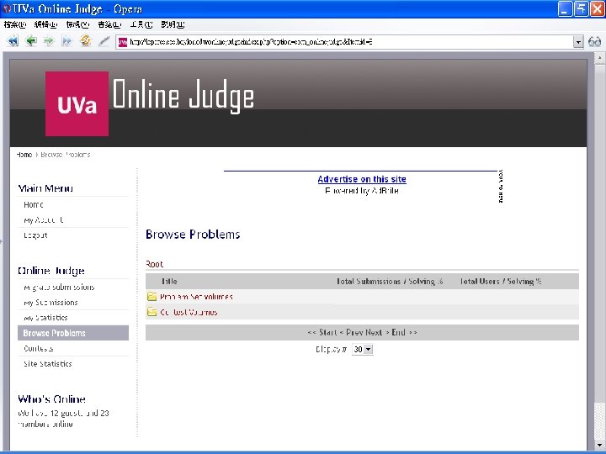Viewport: 606px width, 454px height.
Task: Open the Problem Set Volumes folder link
Action: (x=196, y=297)
